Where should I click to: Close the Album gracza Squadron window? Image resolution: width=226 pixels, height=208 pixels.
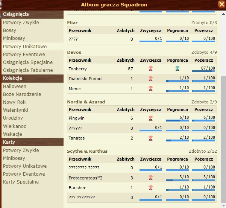pos(221,5)
